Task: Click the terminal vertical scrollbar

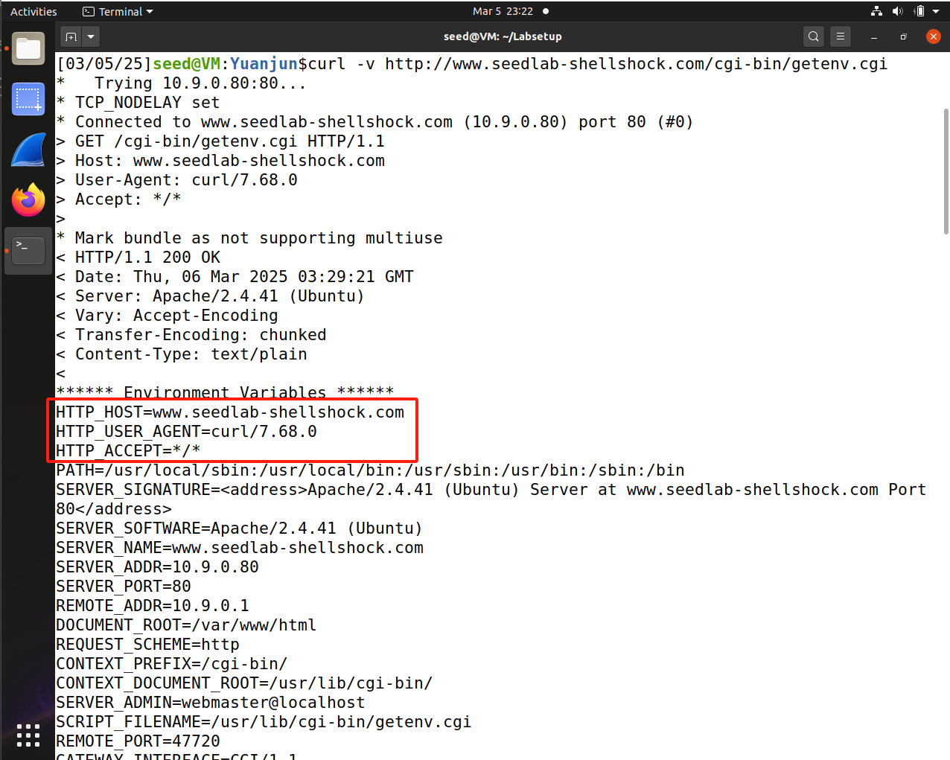Action: point(946,171)
